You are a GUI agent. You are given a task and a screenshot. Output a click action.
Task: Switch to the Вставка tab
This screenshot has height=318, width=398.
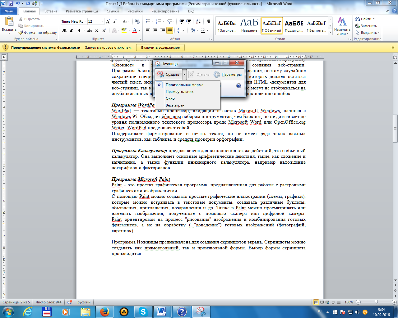point(51,11)
